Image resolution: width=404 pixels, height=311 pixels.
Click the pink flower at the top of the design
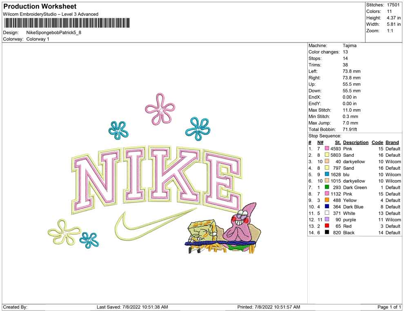tap(160, 109)
